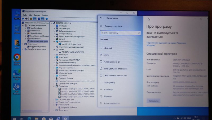This screenshot has height=120, width=212.
Task: Click the settings search field
Action: tap(119, 33)
